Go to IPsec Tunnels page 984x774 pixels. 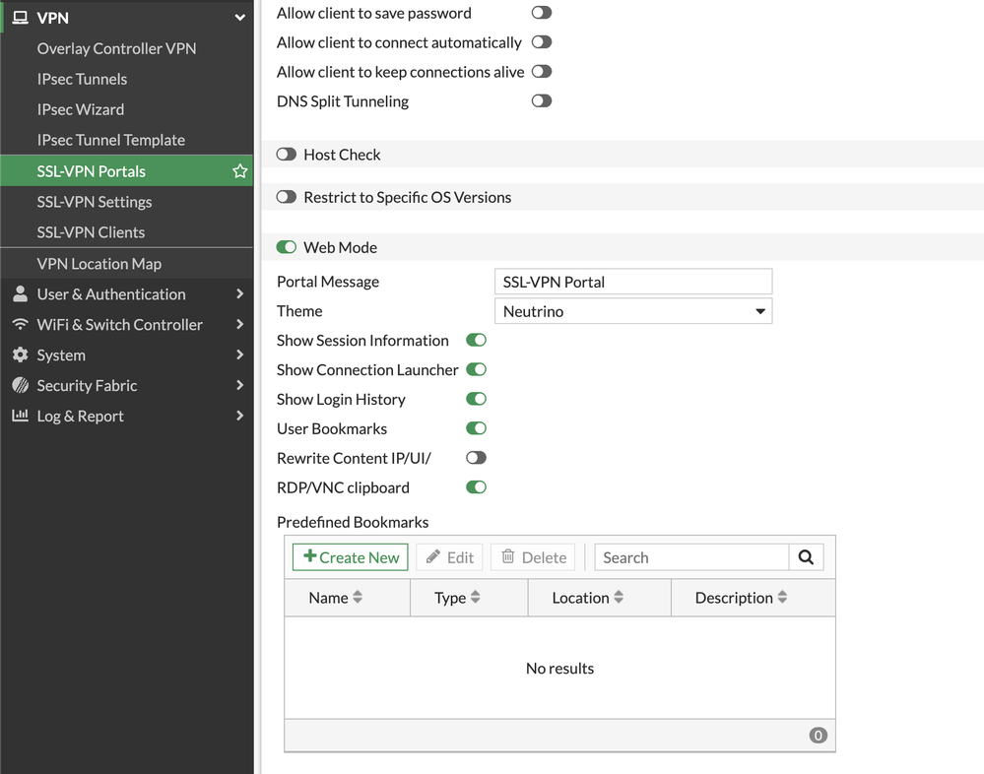82,79
